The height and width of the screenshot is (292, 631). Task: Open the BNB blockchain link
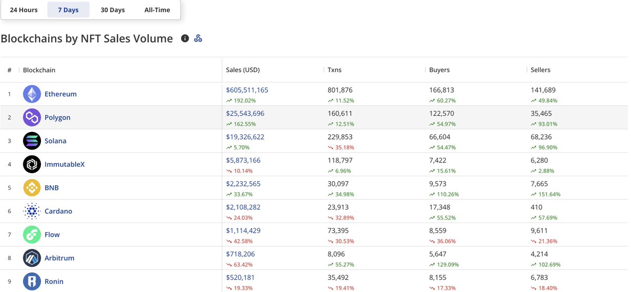[52, 188]
